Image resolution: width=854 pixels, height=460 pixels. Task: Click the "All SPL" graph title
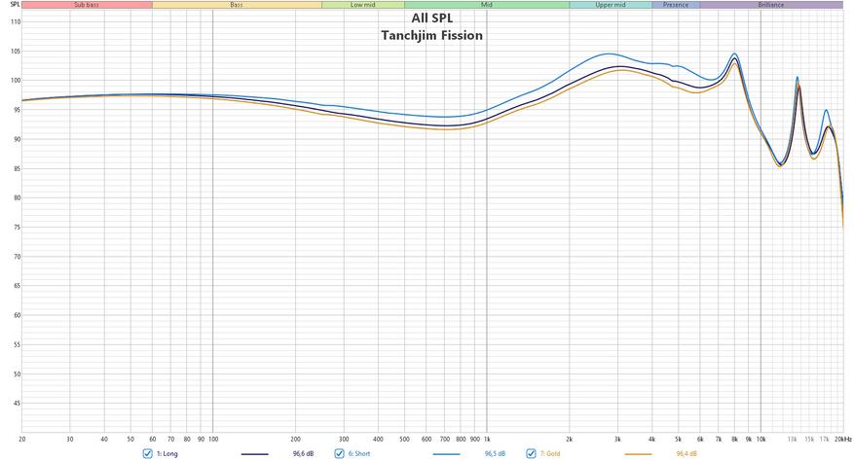(432, 18)
